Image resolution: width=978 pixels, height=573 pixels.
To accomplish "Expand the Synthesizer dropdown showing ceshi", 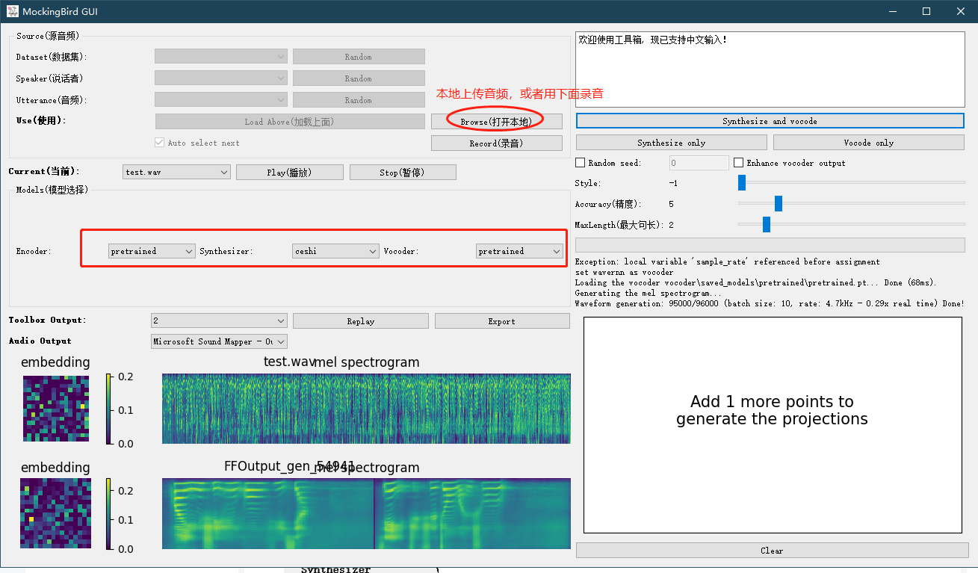I will pyautogui.click(x=335, y=252).
